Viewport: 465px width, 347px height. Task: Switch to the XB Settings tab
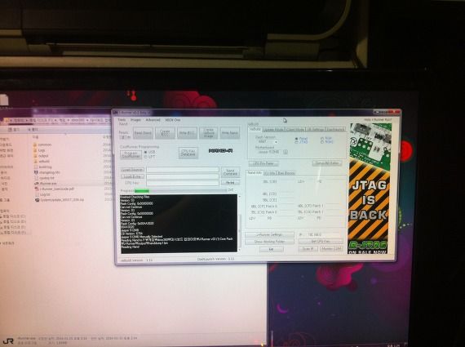click(315, 130)
